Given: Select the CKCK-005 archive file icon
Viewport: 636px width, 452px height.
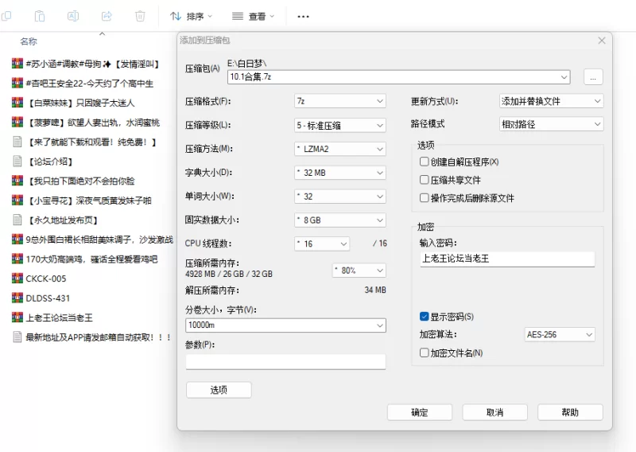Looking at the screenshot, I should click(17, 279).
